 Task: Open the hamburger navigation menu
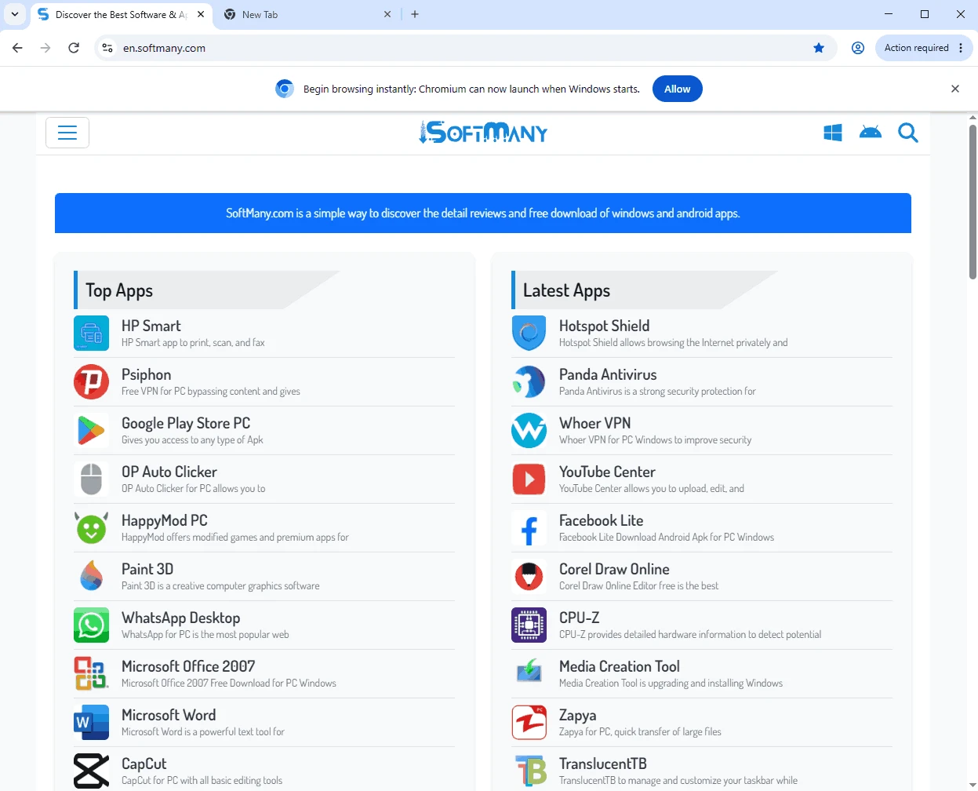(x=67, y=133)
